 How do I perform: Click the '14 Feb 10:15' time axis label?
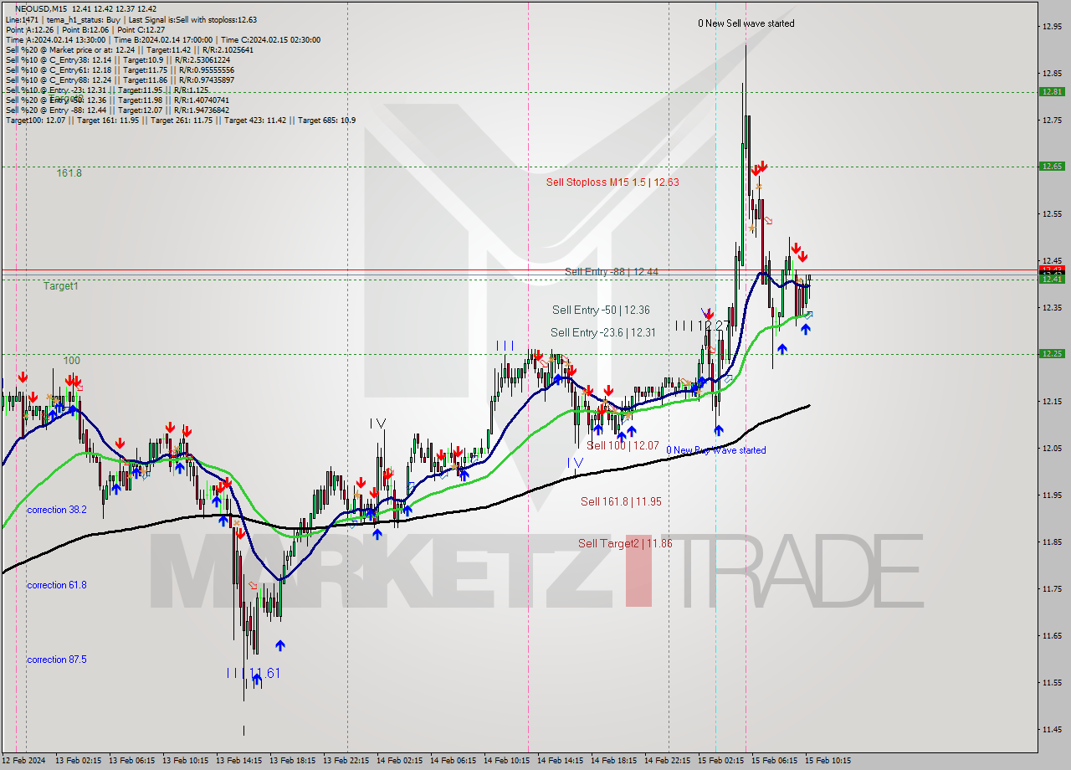506,761
